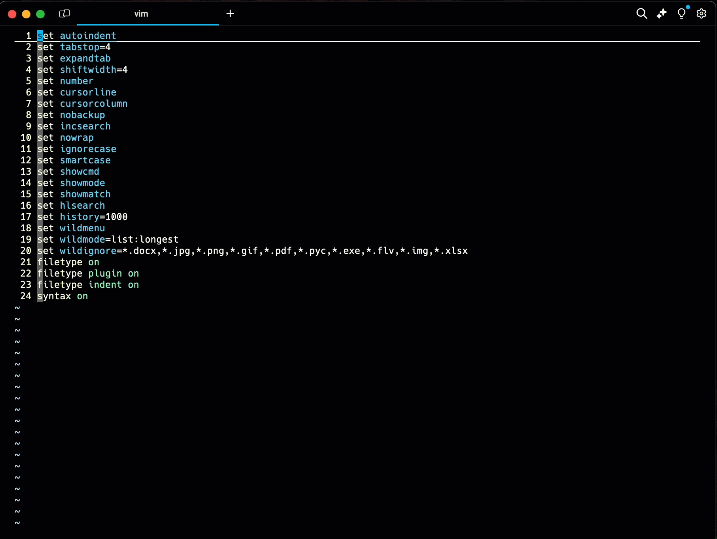Click *.pyc in the wildignore list
Image resolution: width=717 pixels, height=539 pixels.
click(312, 251)
